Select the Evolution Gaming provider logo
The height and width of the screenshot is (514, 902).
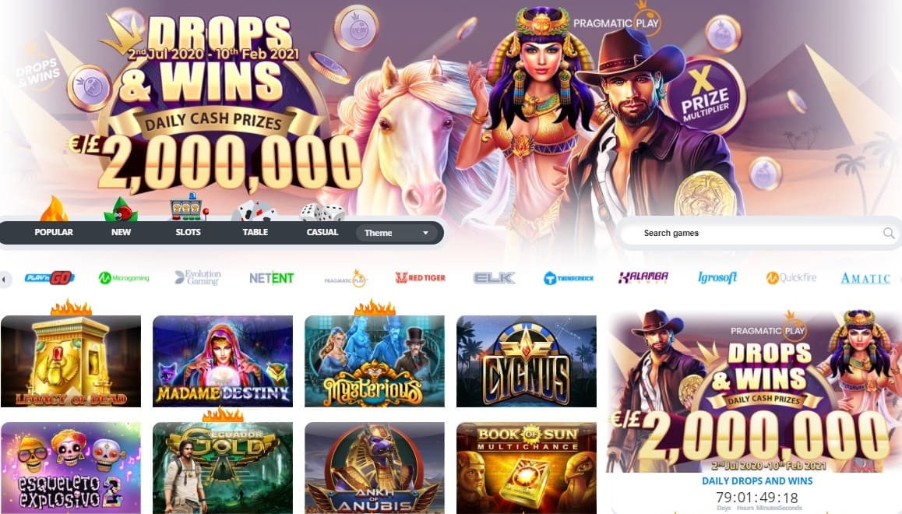point(198,278)
